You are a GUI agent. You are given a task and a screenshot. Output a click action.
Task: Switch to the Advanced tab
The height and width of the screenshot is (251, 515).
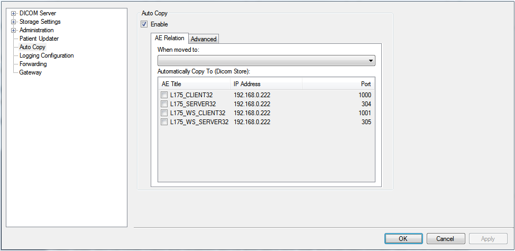[x=204, y=39]
